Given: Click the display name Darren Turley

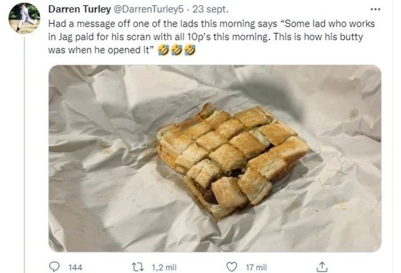Looking at the screenshot, I should [79, 9].
